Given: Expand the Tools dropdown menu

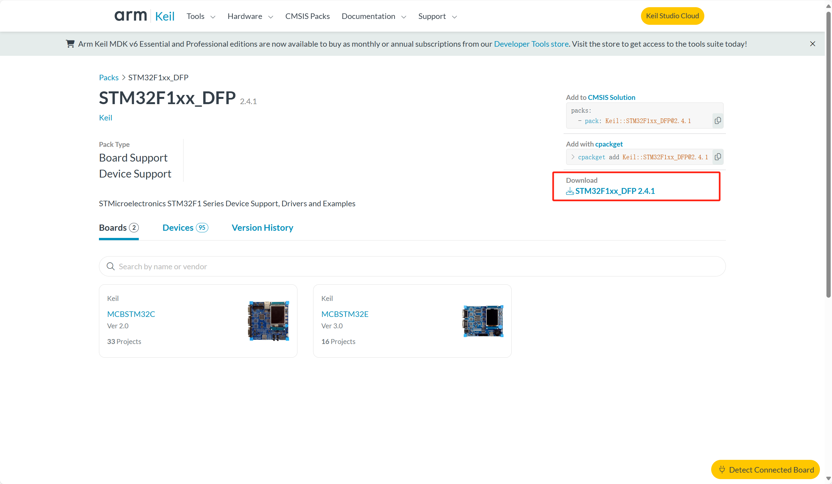Looking at the screenshot, I should 201,16.
